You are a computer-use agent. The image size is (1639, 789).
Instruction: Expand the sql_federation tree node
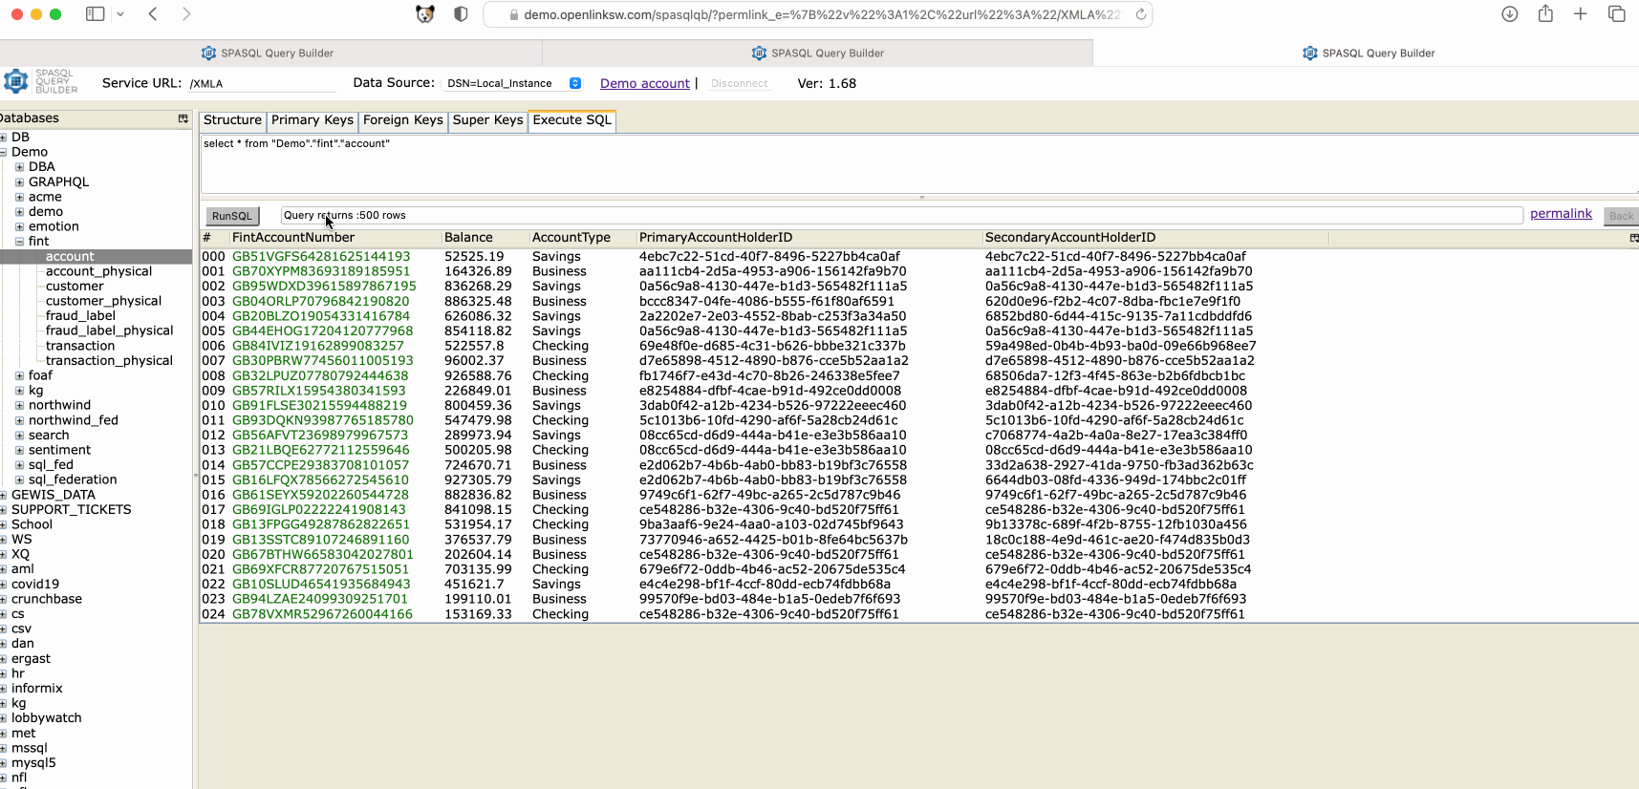tap(20, 480)
